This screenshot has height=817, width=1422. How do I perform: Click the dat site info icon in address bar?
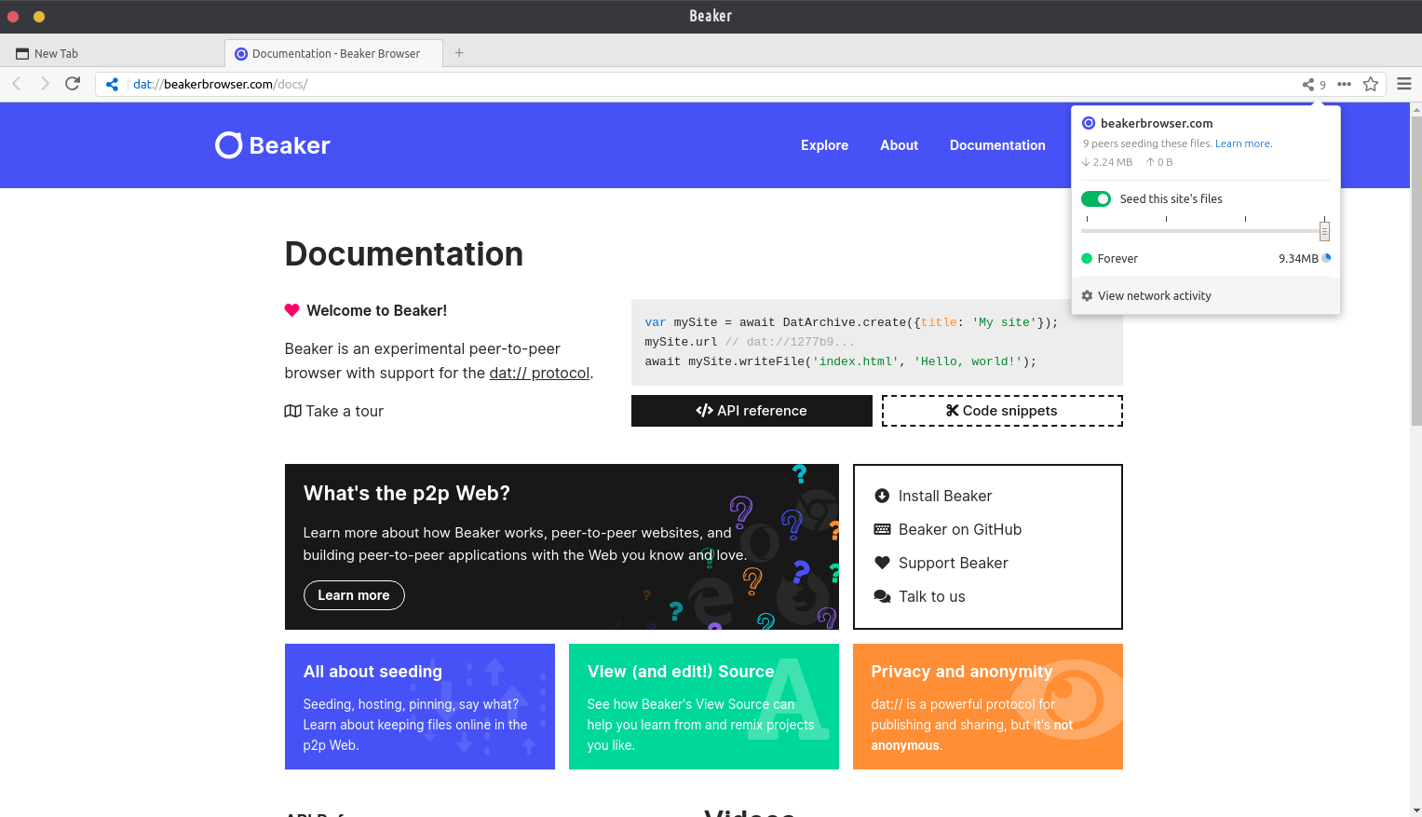[x=113, y=85]
